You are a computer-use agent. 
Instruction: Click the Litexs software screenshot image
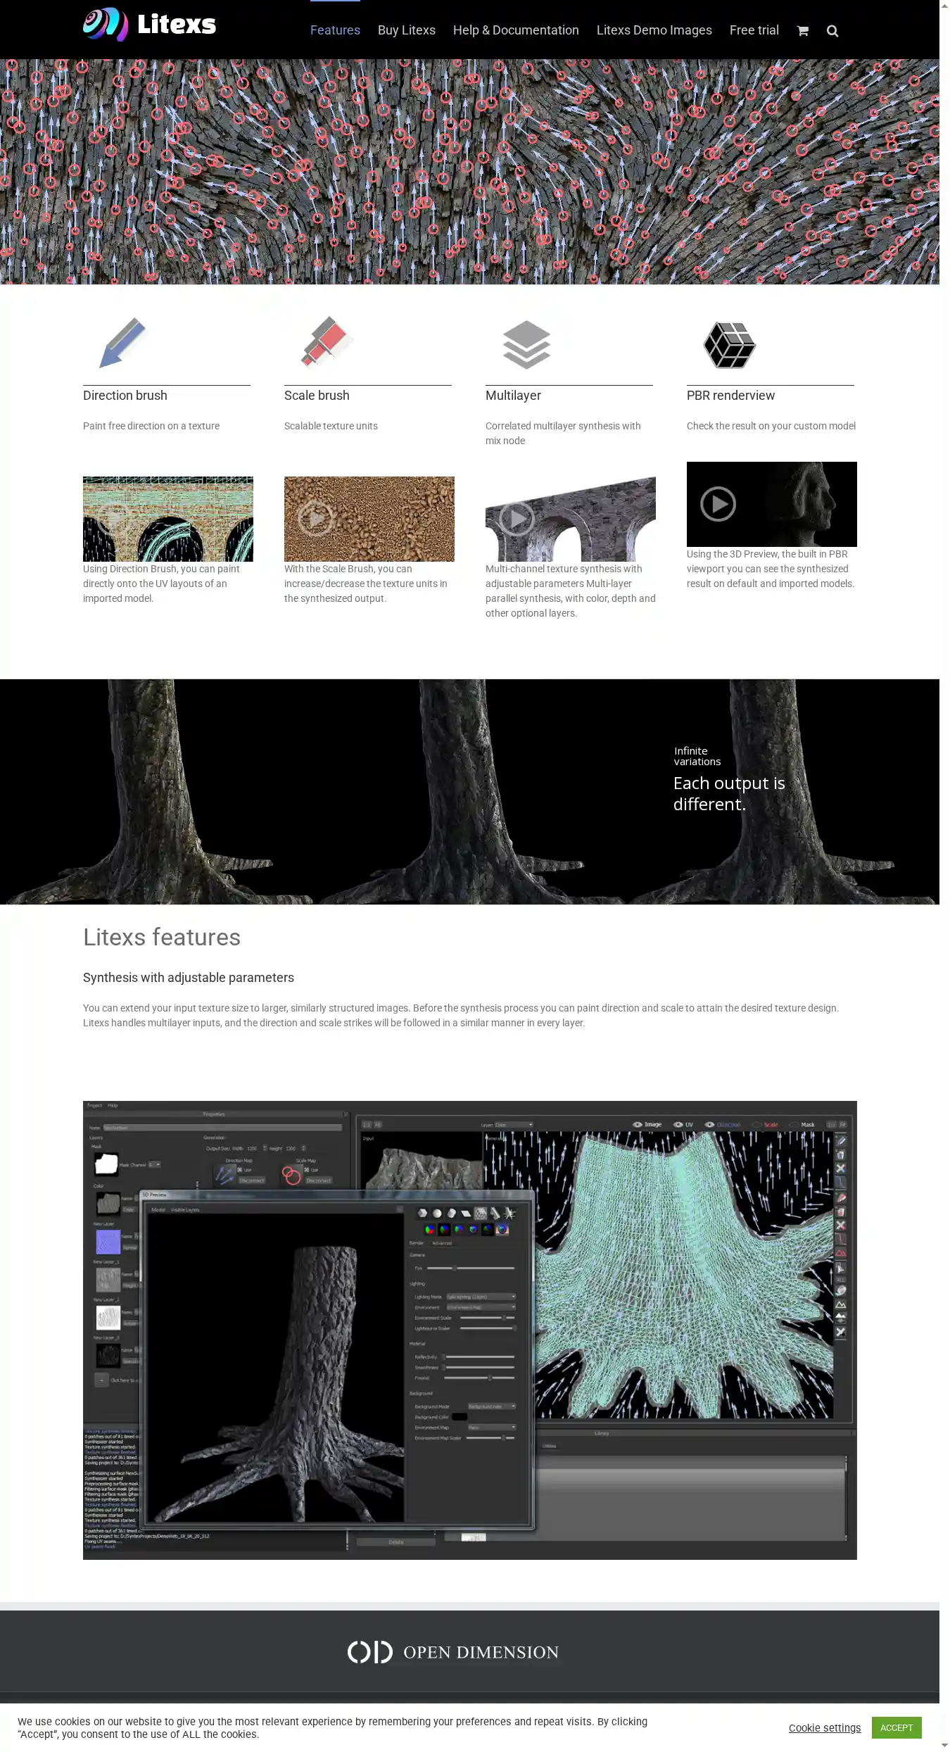pos(469,1330)
